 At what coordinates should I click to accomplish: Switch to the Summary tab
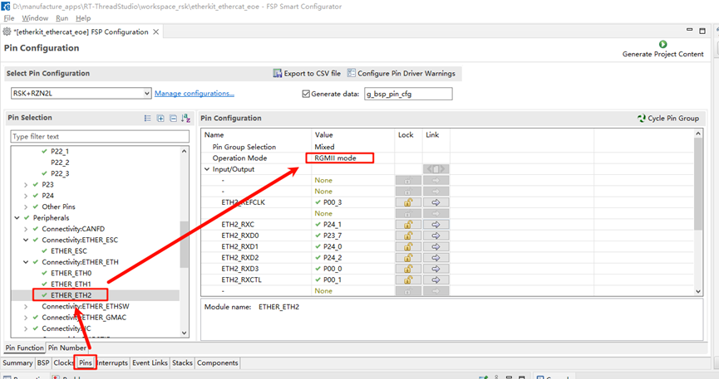point(17,363)
